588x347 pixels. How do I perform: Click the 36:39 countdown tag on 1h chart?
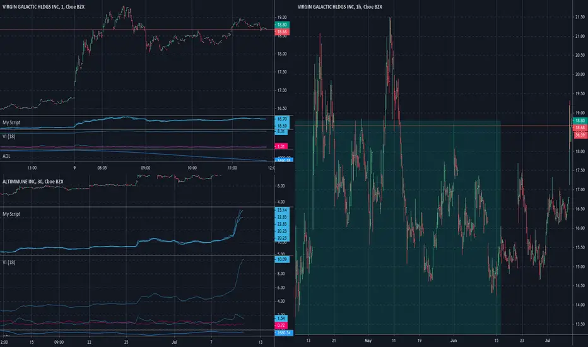tap(580, 135)
